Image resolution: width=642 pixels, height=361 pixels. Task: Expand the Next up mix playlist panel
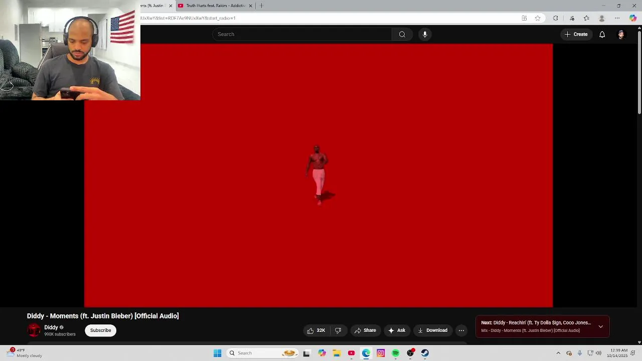point(600,326)
